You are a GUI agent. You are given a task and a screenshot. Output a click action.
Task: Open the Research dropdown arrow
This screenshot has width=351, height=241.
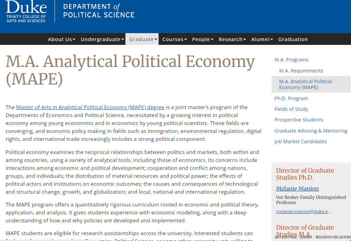[x=245, y=40]
